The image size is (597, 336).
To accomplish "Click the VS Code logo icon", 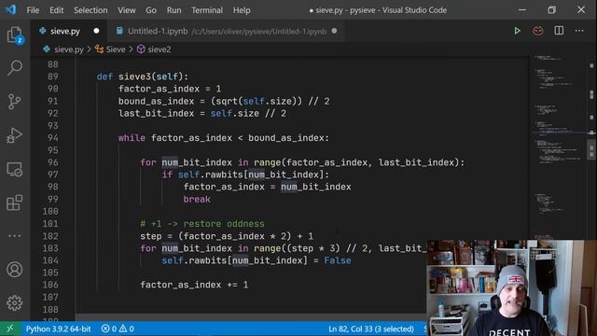I will 10,9.
